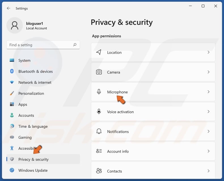Screen dimensions: 224x181
Task: Click the bloguser1 profile avatar
Action: (x=14, y=26)
